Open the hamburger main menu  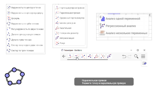(143, 56)
